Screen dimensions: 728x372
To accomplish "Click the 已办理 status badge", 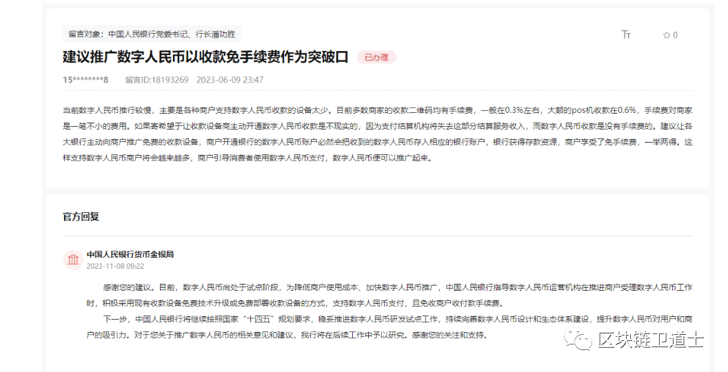I will point(376,57).
